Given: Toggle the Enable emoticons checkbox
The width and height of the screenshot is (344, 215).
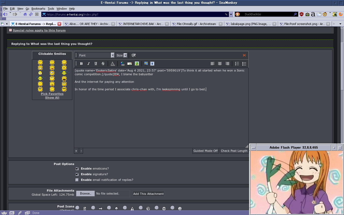Looking at the screenshot, I should tap(77, 169).
